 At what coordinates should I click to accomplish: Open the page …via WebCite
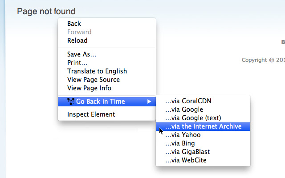[x=186, y=160]
